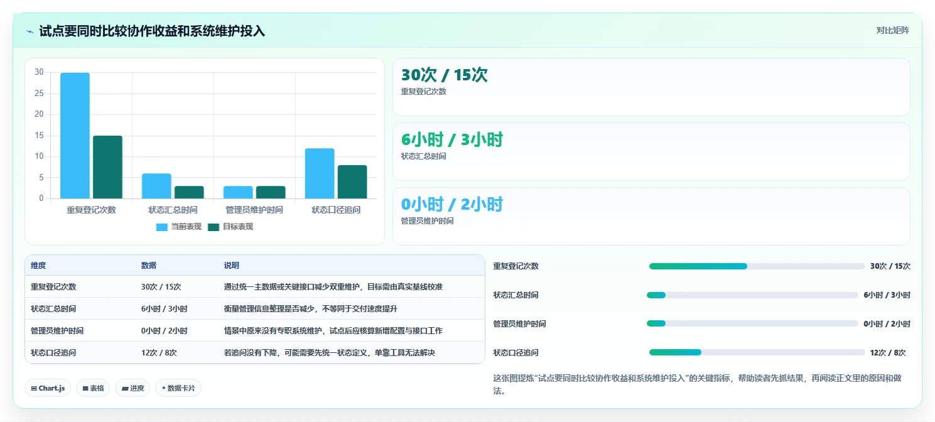This screenshot has width=935, height=422.
Task: Click the explanation starting 通过统一主数据
Action: (333, 287)
